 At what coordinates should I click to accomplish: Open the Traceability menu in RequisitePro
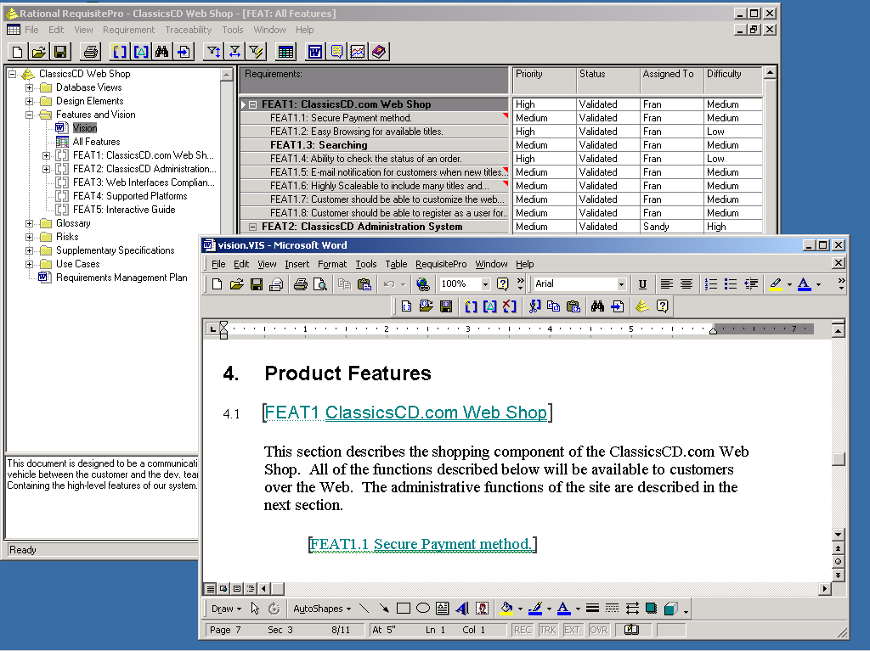coord(188,30)
